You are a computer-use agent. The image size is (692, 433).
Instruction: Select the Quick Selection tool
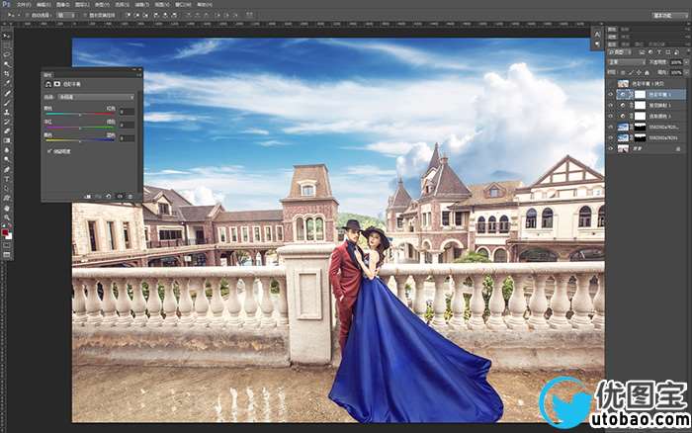click(x=7, y=64)
